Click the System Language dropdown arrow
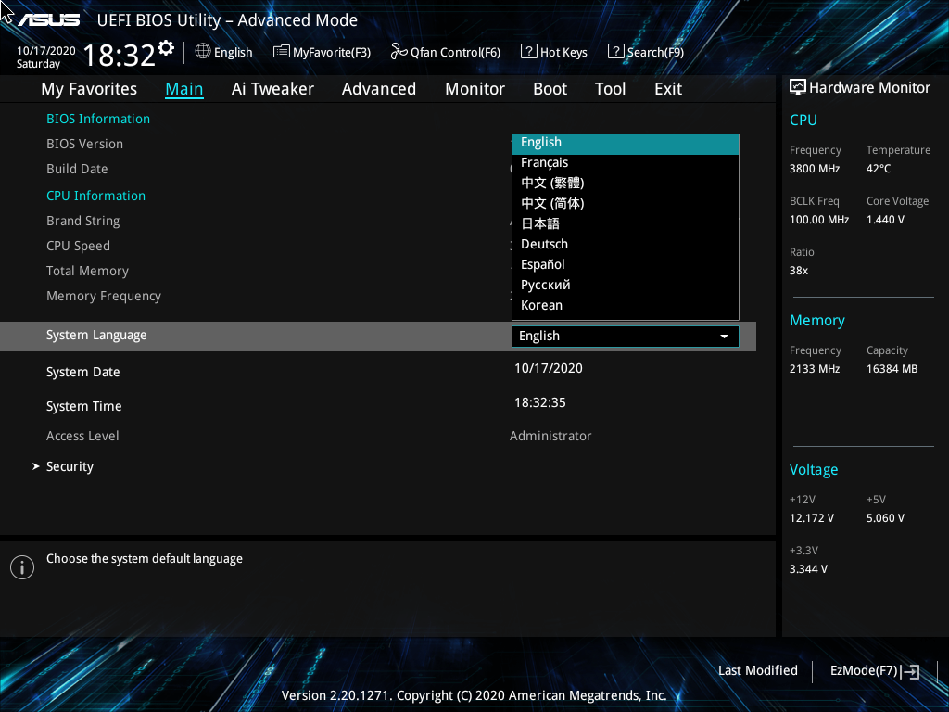The width and height of the screenshot is (949, 712). (724, 337)
